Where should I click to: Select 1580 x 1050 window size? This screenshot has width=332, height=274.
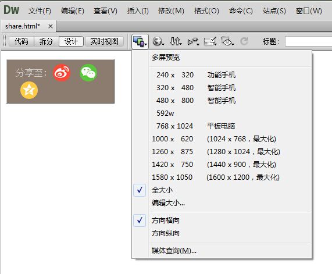222,177
